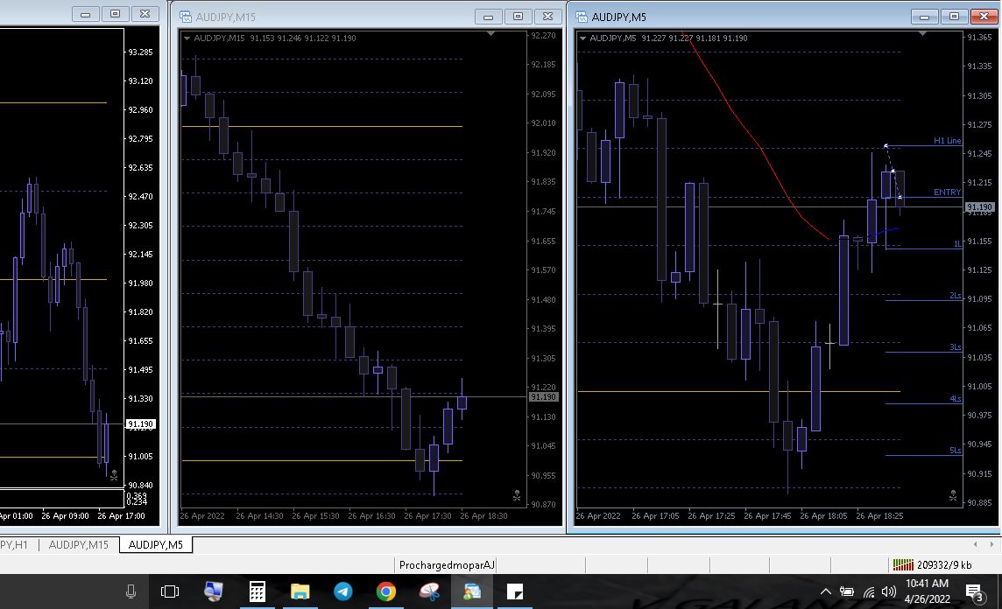Select the H1 Line label on M5 chart
This screenshot has width=1002, height=609.
point(947,141)
